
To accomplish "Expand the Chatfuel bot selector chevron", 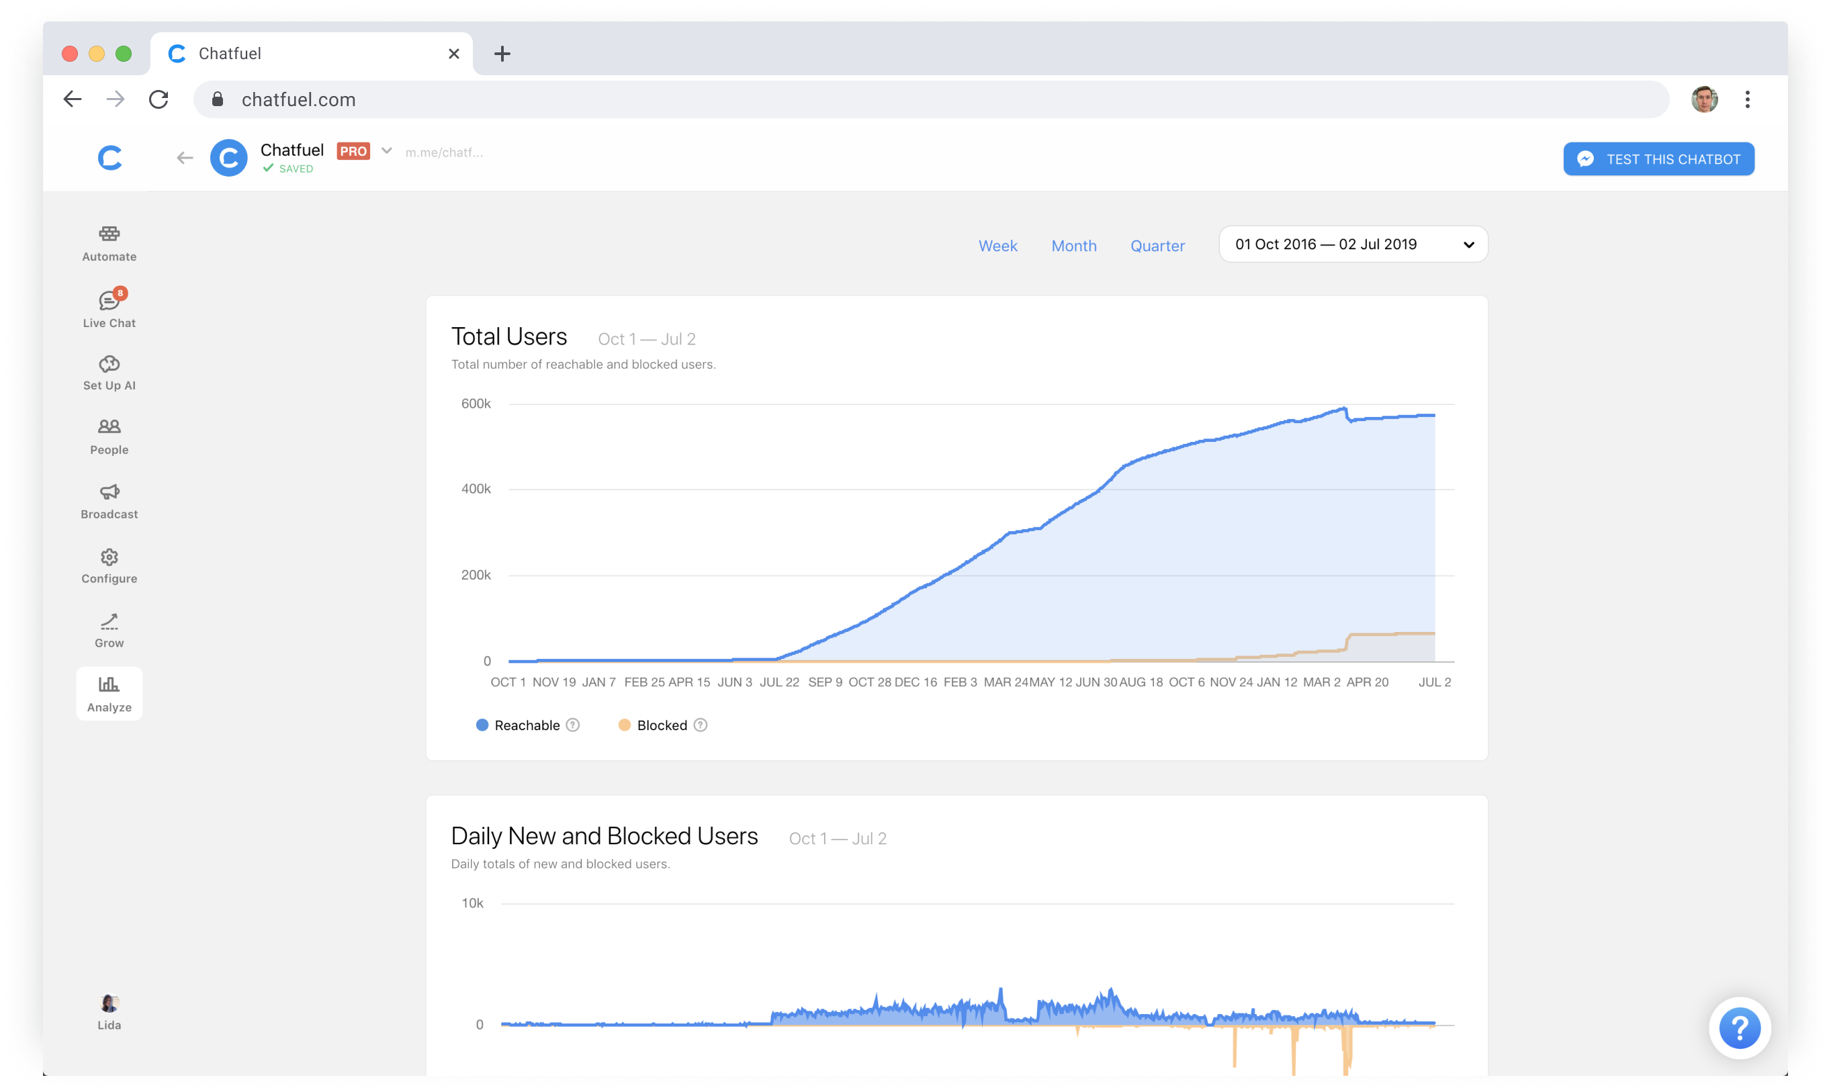I will tap(386, 151).
